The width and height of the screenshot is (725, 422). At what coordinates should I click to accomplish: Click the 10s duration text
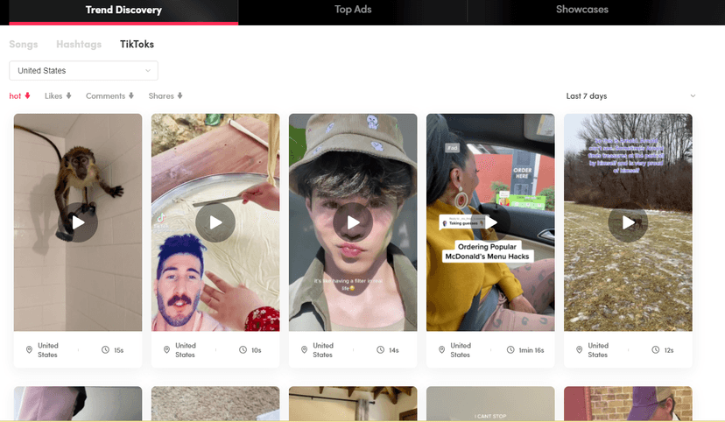point(257,350)
